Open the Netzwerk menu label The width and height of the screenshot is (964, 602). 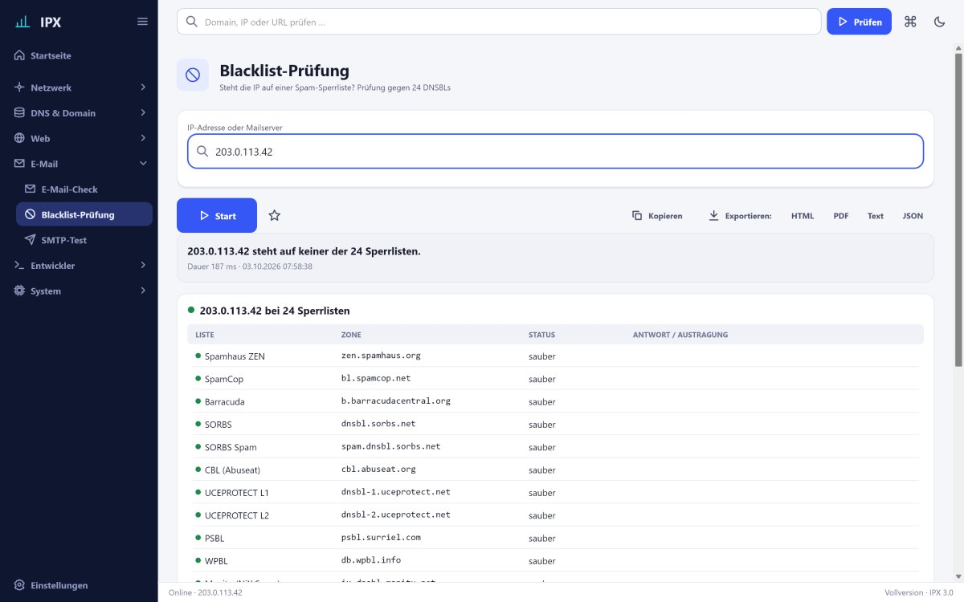point(51,87)
